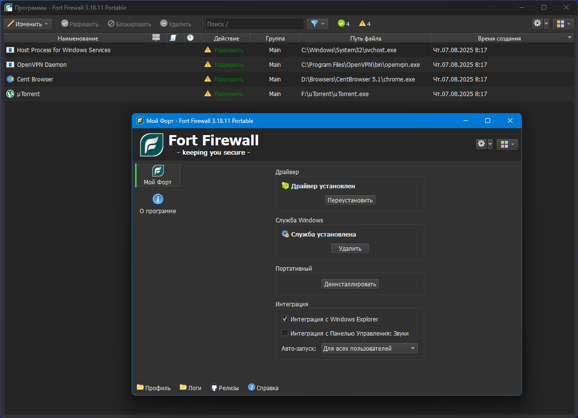The image size is (578, 418).
Task: Click path D:\Browsers\CentBrowser 5.1\chrome.exe
Action: pos(359,79)
